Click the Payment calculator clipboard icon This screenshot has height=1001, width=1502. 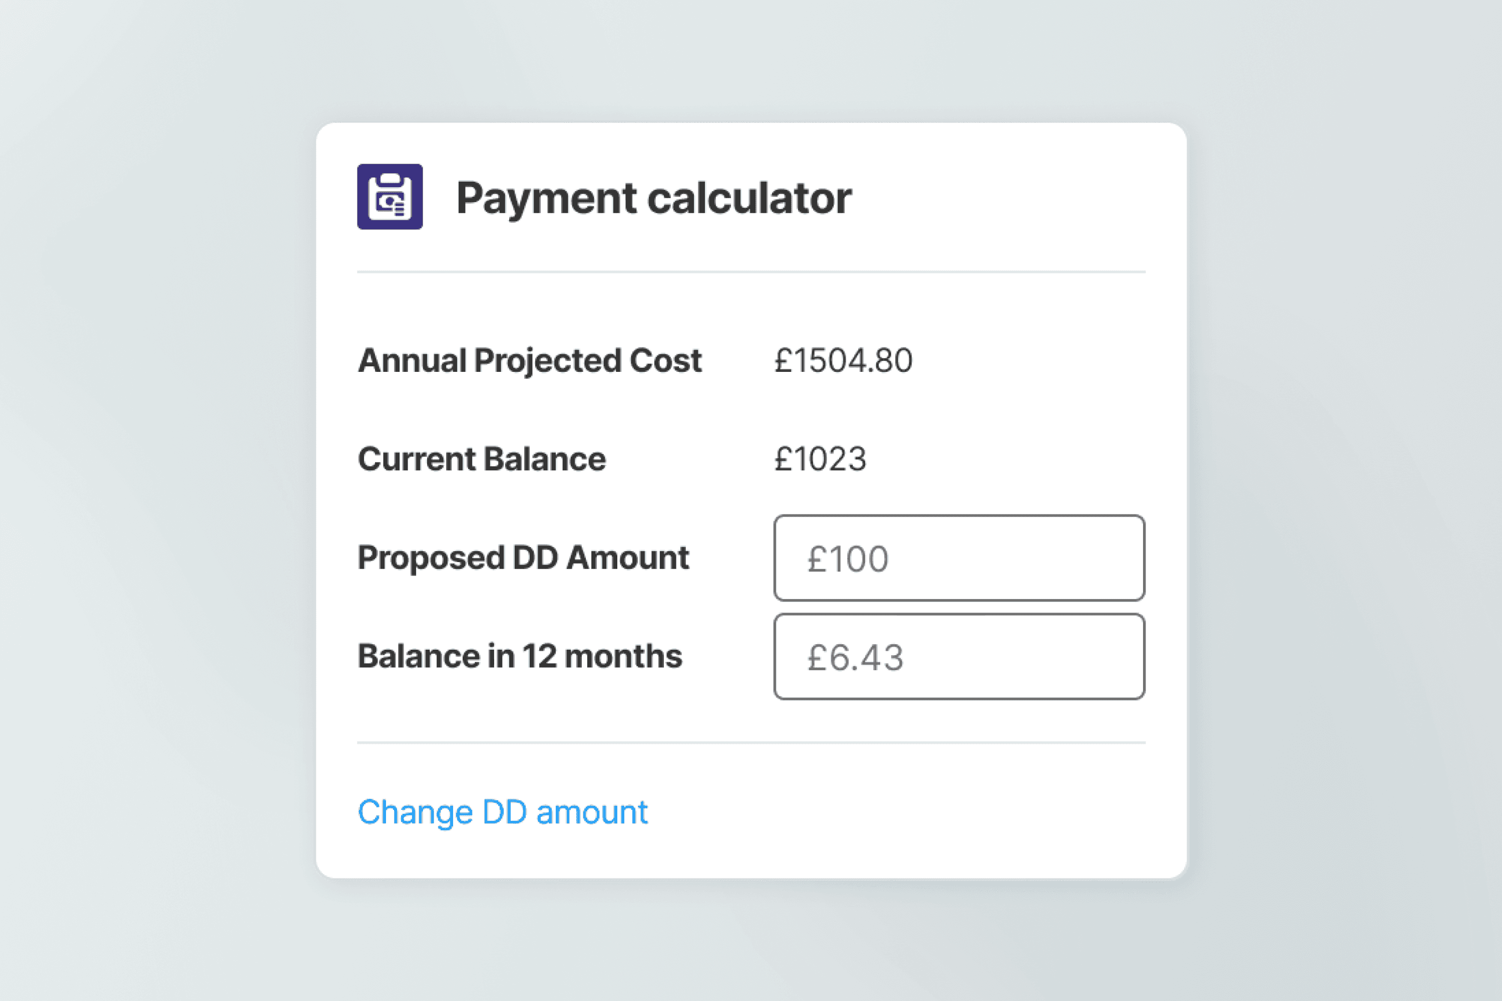(390, 197)
